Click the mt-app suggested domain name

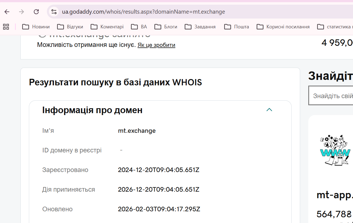335,195
